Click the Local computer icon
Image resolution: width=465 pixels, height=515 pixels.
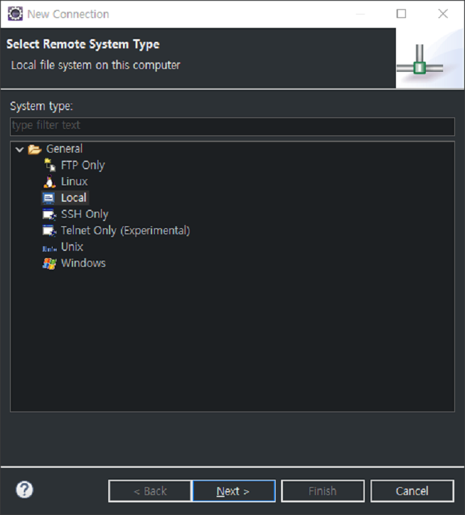pyautogui.click(x=48, y=198)
